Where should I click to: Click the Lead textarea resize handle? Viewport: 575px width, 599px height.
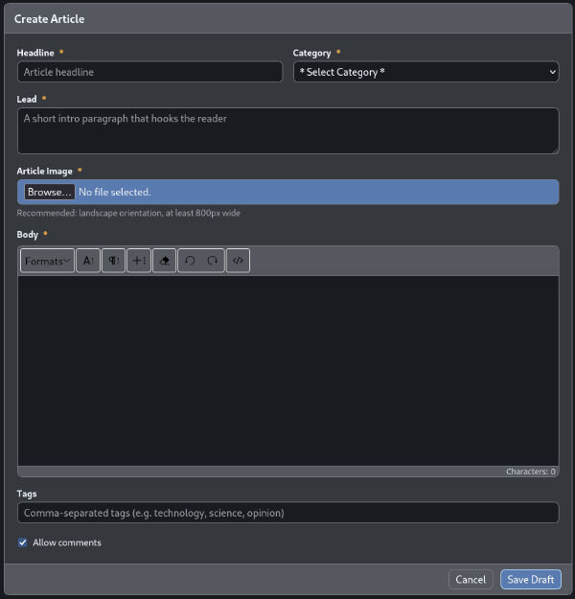(x=554, y=149)
